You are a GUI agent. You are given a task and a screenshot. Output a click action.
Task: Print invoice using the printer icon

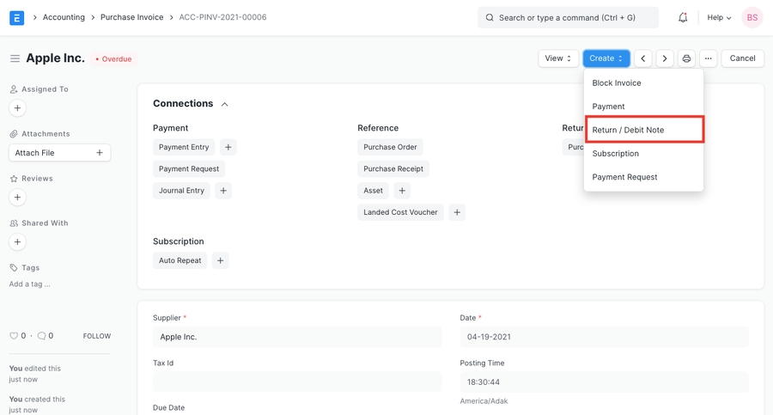pyautogui.click(x=686, y=58)
